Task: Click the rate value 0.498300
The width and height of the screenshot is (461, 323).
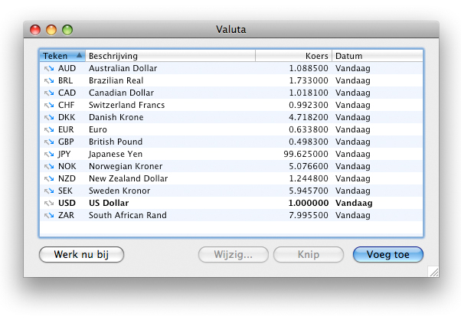Action: 309,142
